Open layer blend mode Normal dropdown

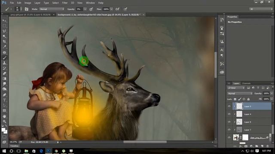pos(240,94)
